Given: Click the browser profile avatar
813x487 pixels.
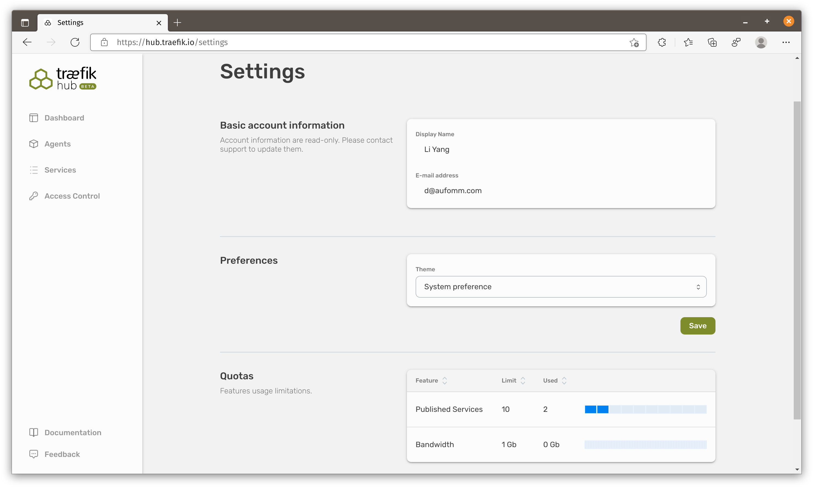Looking at the screenshot, I should (x=761, y=42).
